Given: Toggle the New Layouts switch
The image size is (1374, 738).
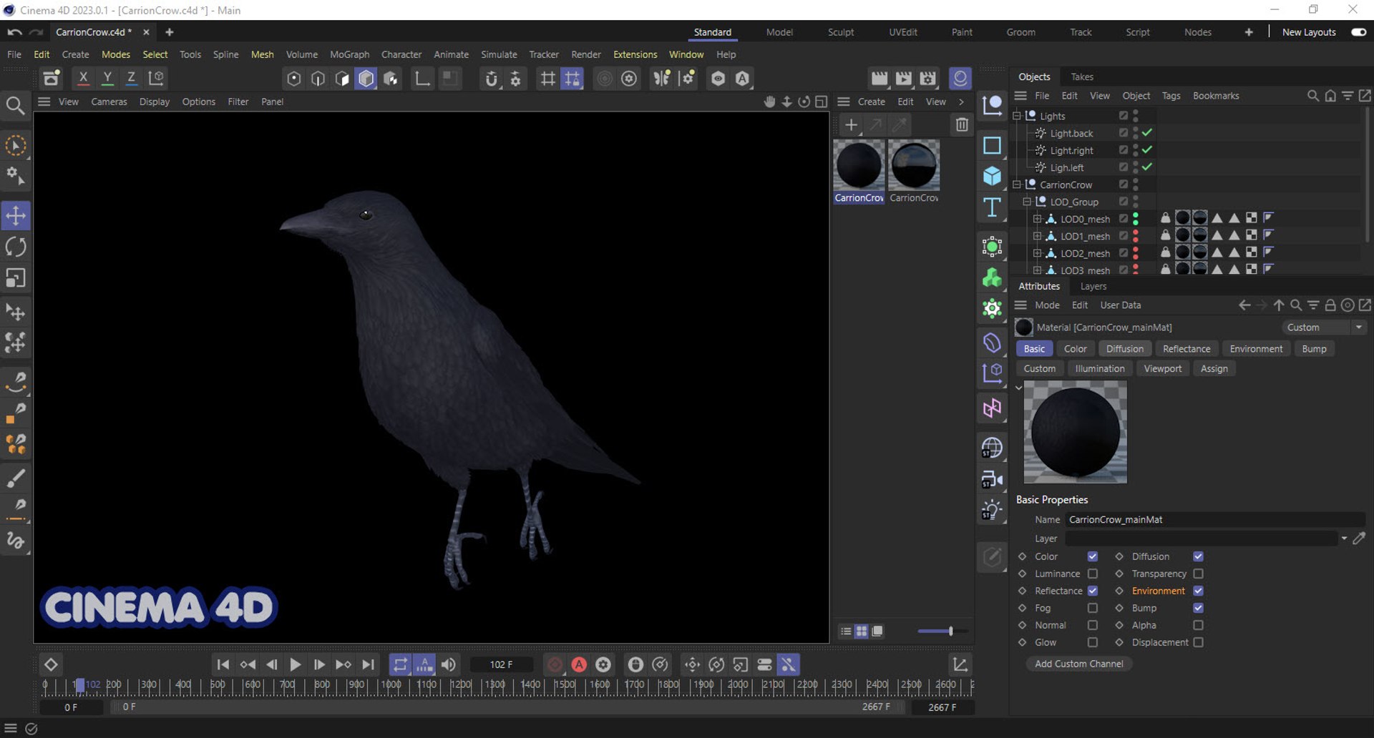Looking at the screenshot, I should coord(1358,32).
